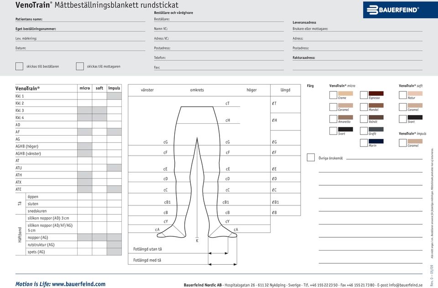The width and height of the screenshot is (438, 288).
Task: Check the 'skickas till beställaren' checkbox
Action: tap(19, 66)
